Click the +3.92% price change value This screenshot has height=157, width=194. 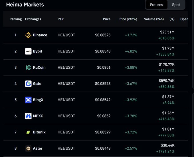(131, 100)
